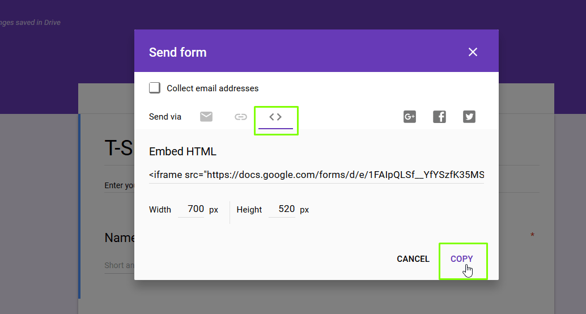Click the Name question title in background
The image size is (586, 314).
[120, 237]
